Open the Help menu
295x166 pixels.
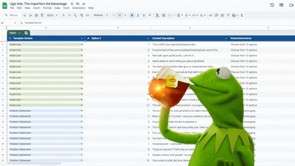click(x=91, y=8)
